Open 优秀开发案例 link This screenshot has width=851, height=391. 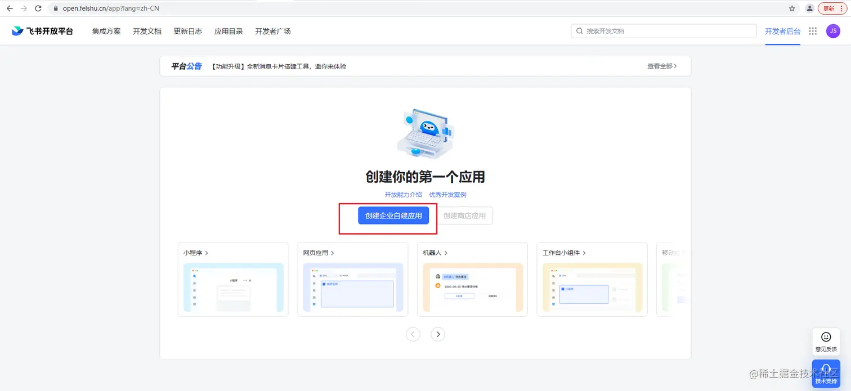point(447,195)
